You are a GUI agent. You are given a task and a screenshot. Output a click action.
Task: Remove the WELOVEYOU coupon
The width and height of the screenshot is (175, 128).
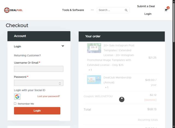tap(150, 100)
